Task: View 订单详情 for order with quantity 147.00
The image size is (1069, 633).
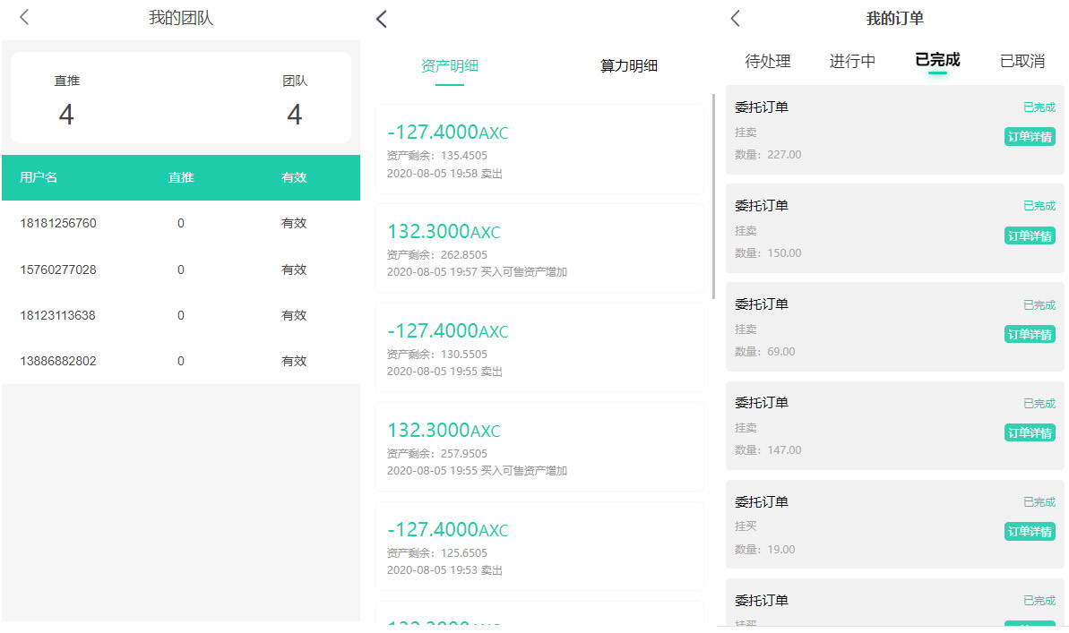Action: pos(1030,432)
